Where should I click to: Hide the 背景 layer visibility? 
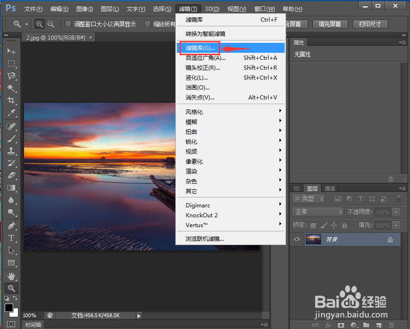296,239
